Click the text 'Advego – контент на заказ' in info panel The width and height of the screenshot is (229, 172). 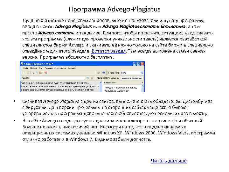[x=121, y=88]
